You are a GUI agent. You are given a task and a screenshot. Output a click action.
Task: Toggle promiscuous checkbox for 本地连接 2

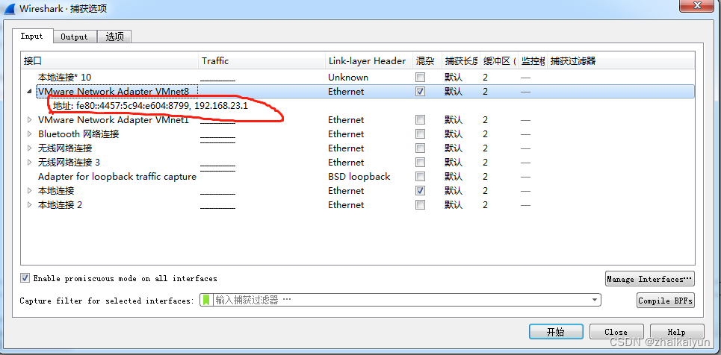420,205
